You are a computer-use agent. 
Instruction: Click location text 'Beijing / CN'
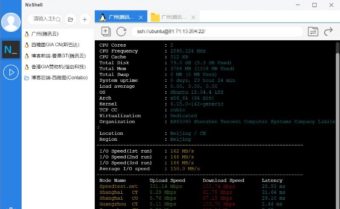188,134
